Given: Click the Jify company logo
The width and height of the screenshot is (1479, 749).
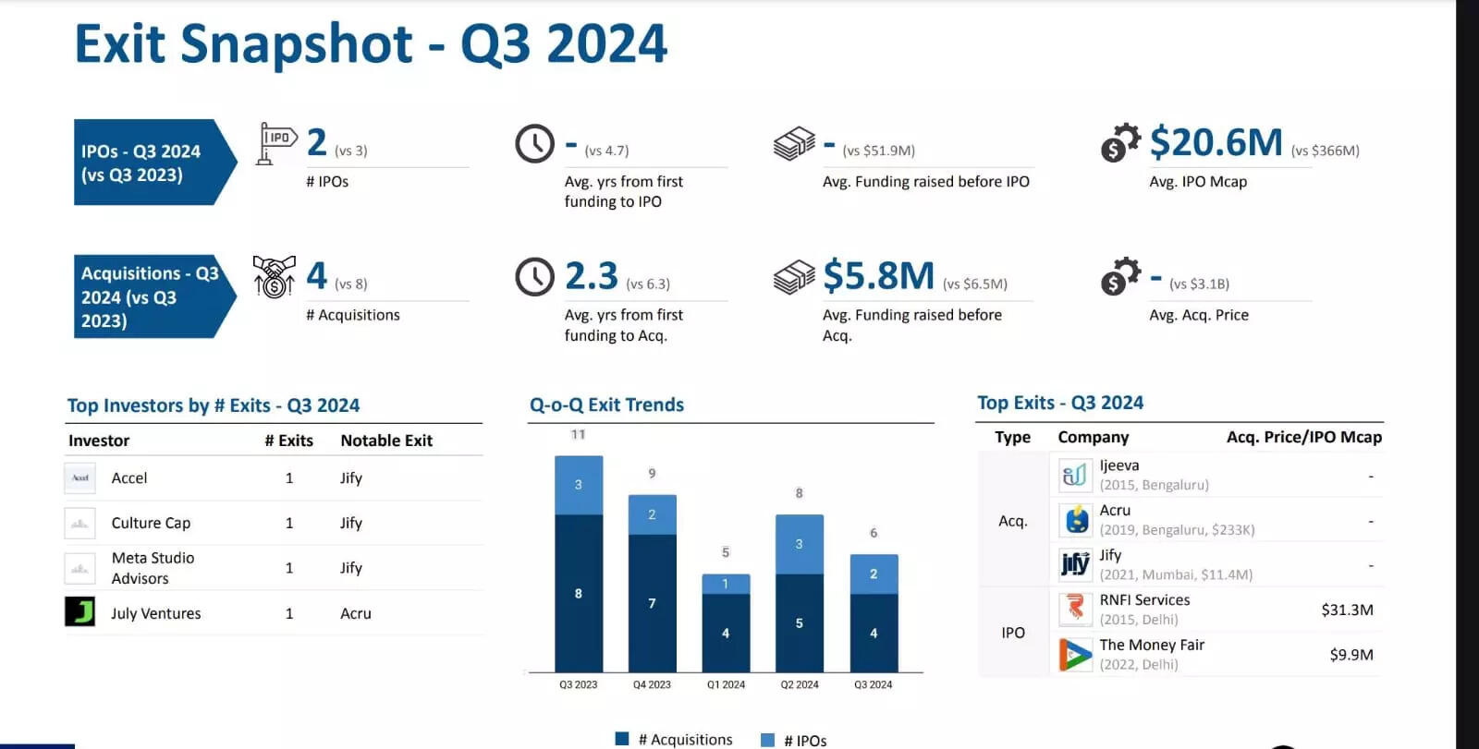Looking at the screenshot, I should pos(1075,564).
